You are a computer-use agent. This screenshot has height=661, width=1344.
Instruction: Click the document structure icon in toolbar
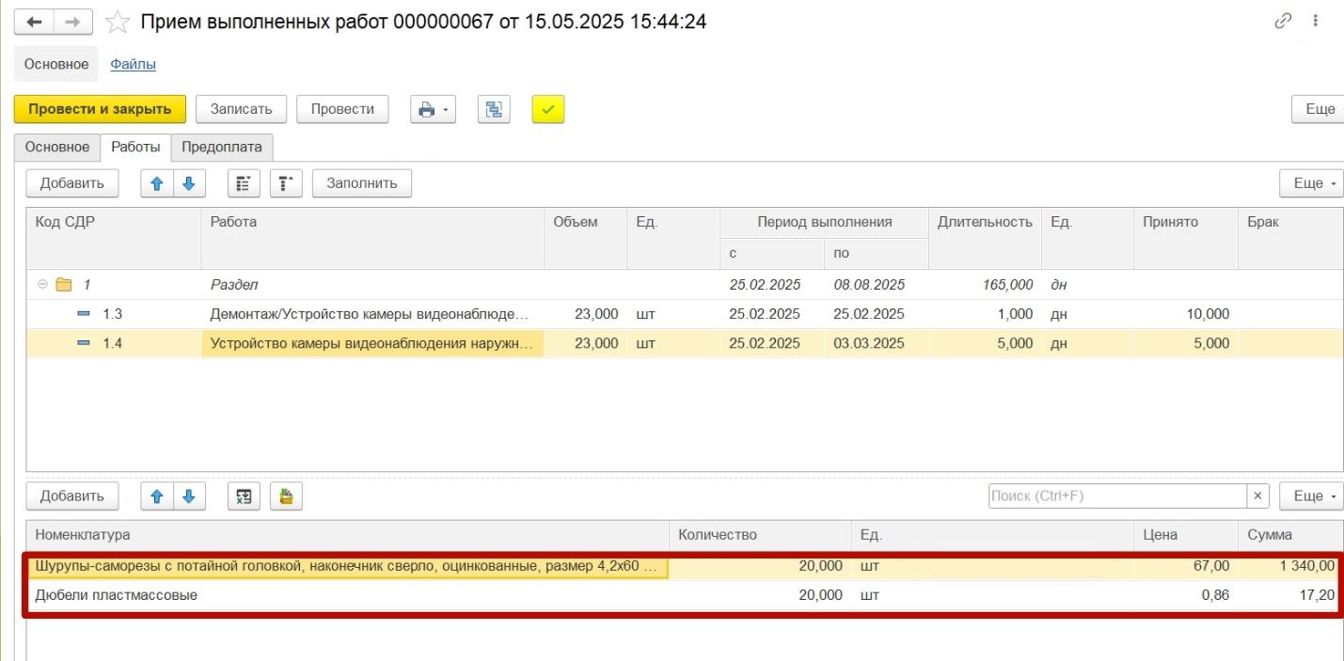point(494,109)
